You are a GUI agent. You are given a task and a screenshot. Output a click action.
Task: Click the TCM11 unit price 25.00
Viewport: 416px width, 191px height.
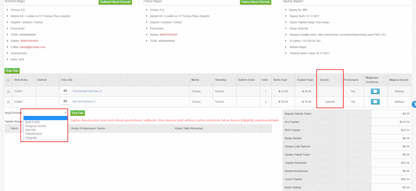point(283,91)
